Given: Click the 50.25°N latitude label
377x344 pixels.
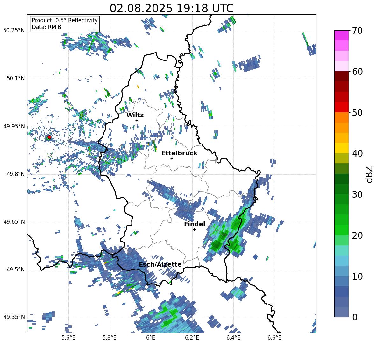Looking at the screenshot, I should tap(14, 31).
